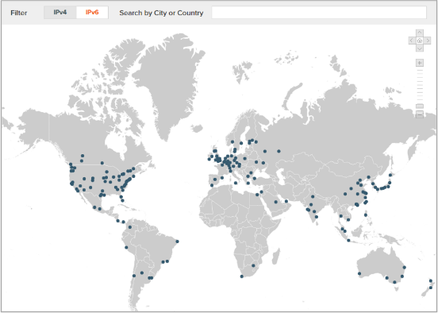Pan the map up with arrow control
The image size is (438, 313).
pos(420,33)
